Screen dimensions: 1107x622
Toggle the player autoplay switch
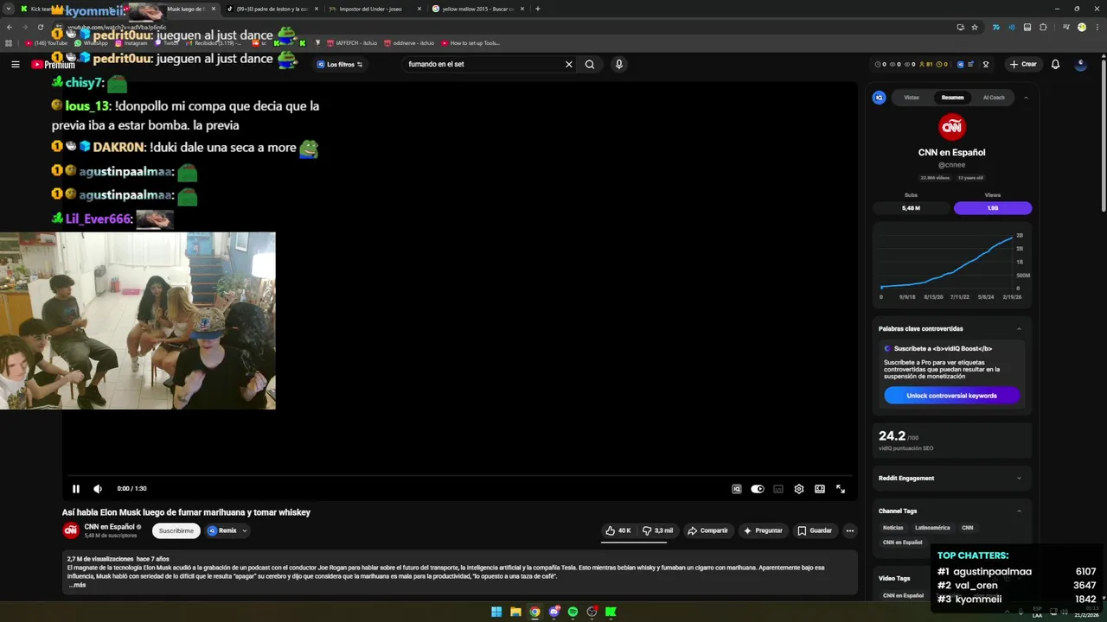[x=758, y=489]
